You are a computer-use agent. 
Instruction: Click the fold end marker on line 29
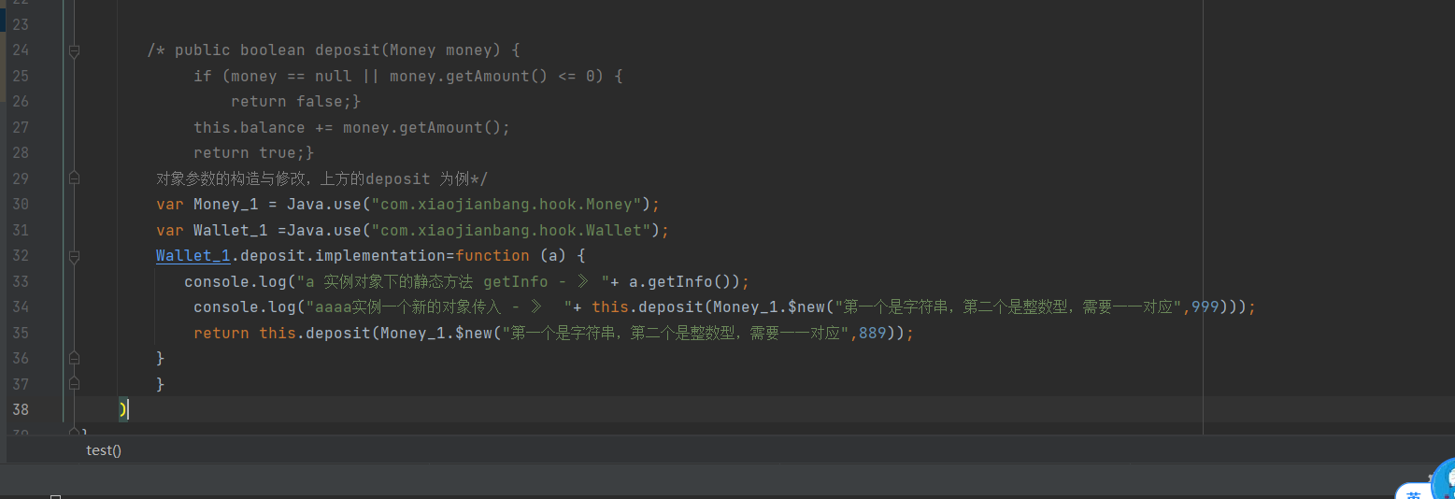(x=74, y=178)
